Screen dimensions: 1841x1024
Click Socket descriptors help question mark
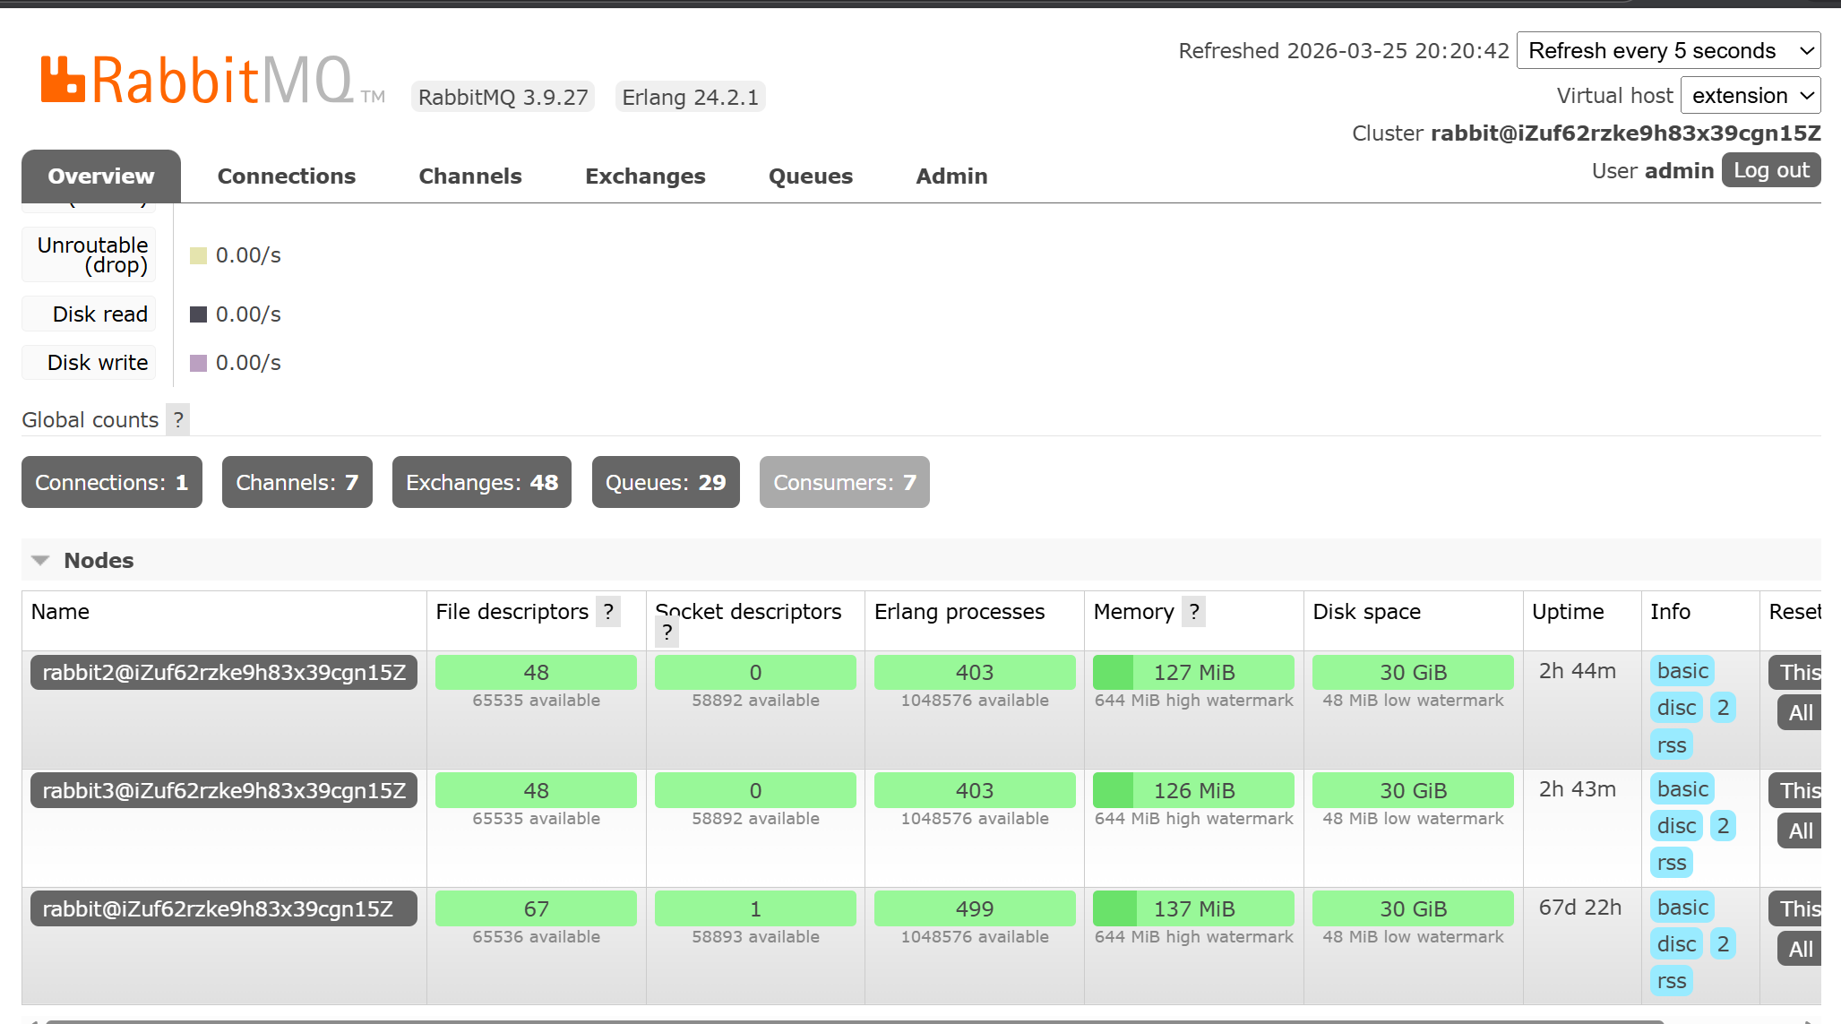[x=667, y=632]
